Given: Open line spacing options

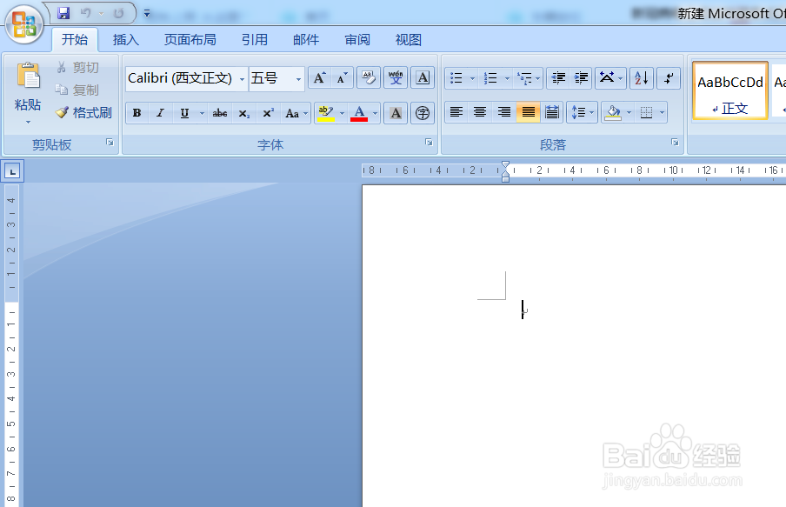Looking at the screenshot, I should pyautogui.click(x=582, y=112).
